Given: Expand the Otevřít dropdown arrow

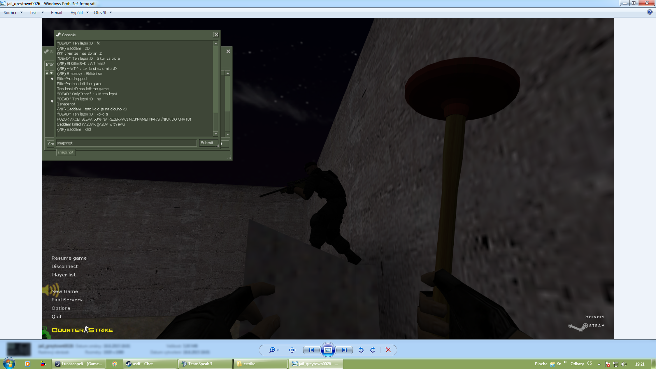Looking at the screenshot, I should tap(111, 13).
